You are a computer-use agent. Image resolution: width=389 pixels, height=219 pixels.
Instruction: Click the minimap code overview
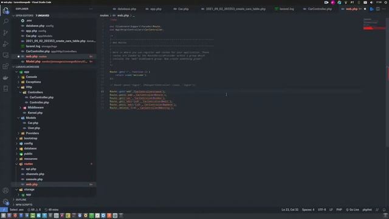pos(374,24)
